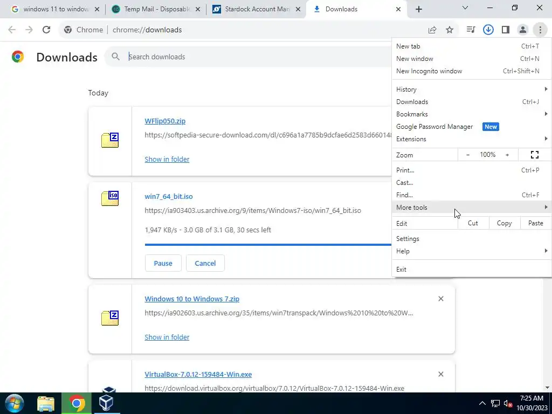
Task: Click the muted volume tray icon
Action: click(x=508, y=403)
